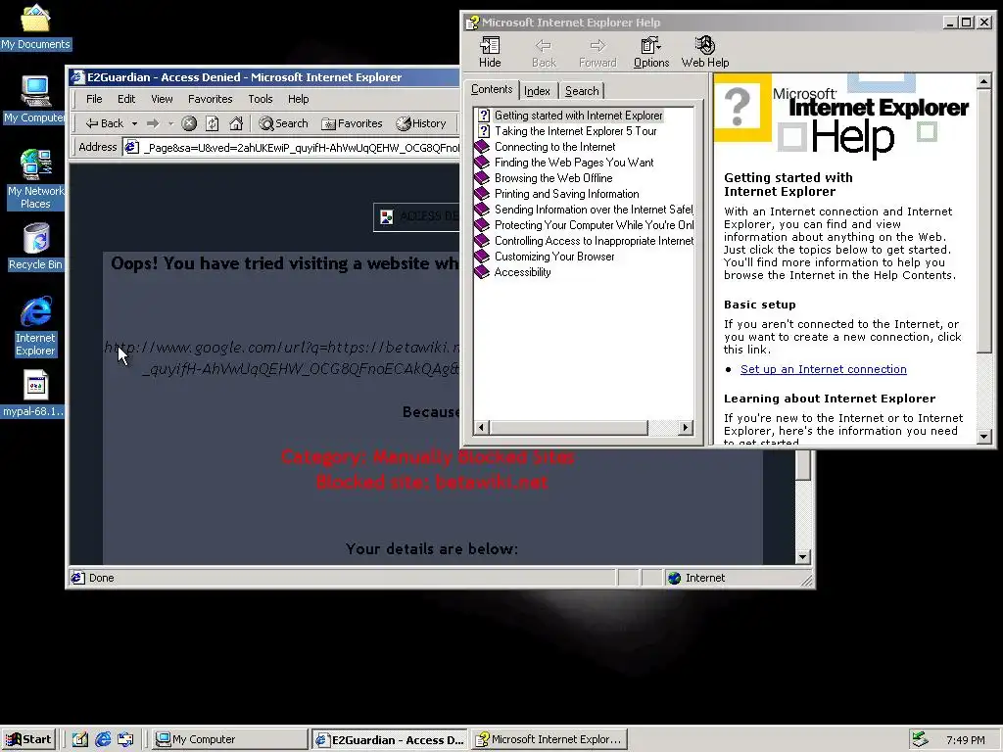Click the system tray network icon
Viewport: 1003px width, 752px height.
point(920,739)
